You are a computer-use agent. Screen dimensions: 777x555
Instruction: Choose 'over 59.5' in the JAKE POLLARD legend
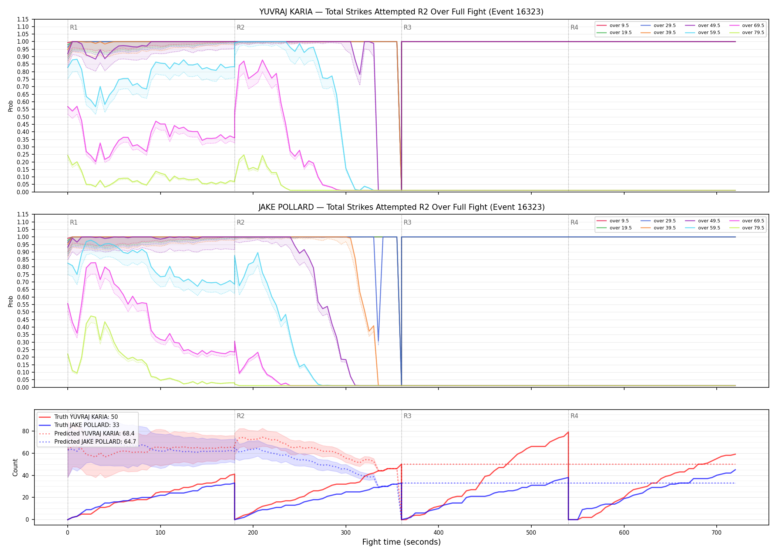(703, 228)
